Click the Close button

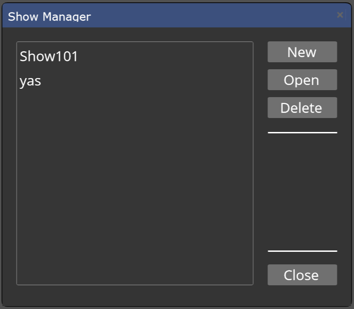point(302,275)
